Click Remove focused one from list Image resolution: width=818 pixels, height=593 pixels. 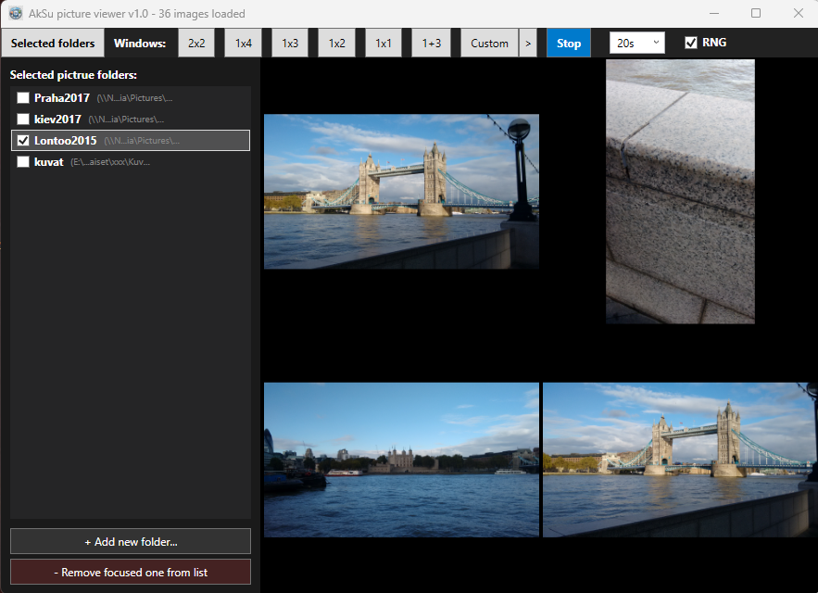pos(131,572)
